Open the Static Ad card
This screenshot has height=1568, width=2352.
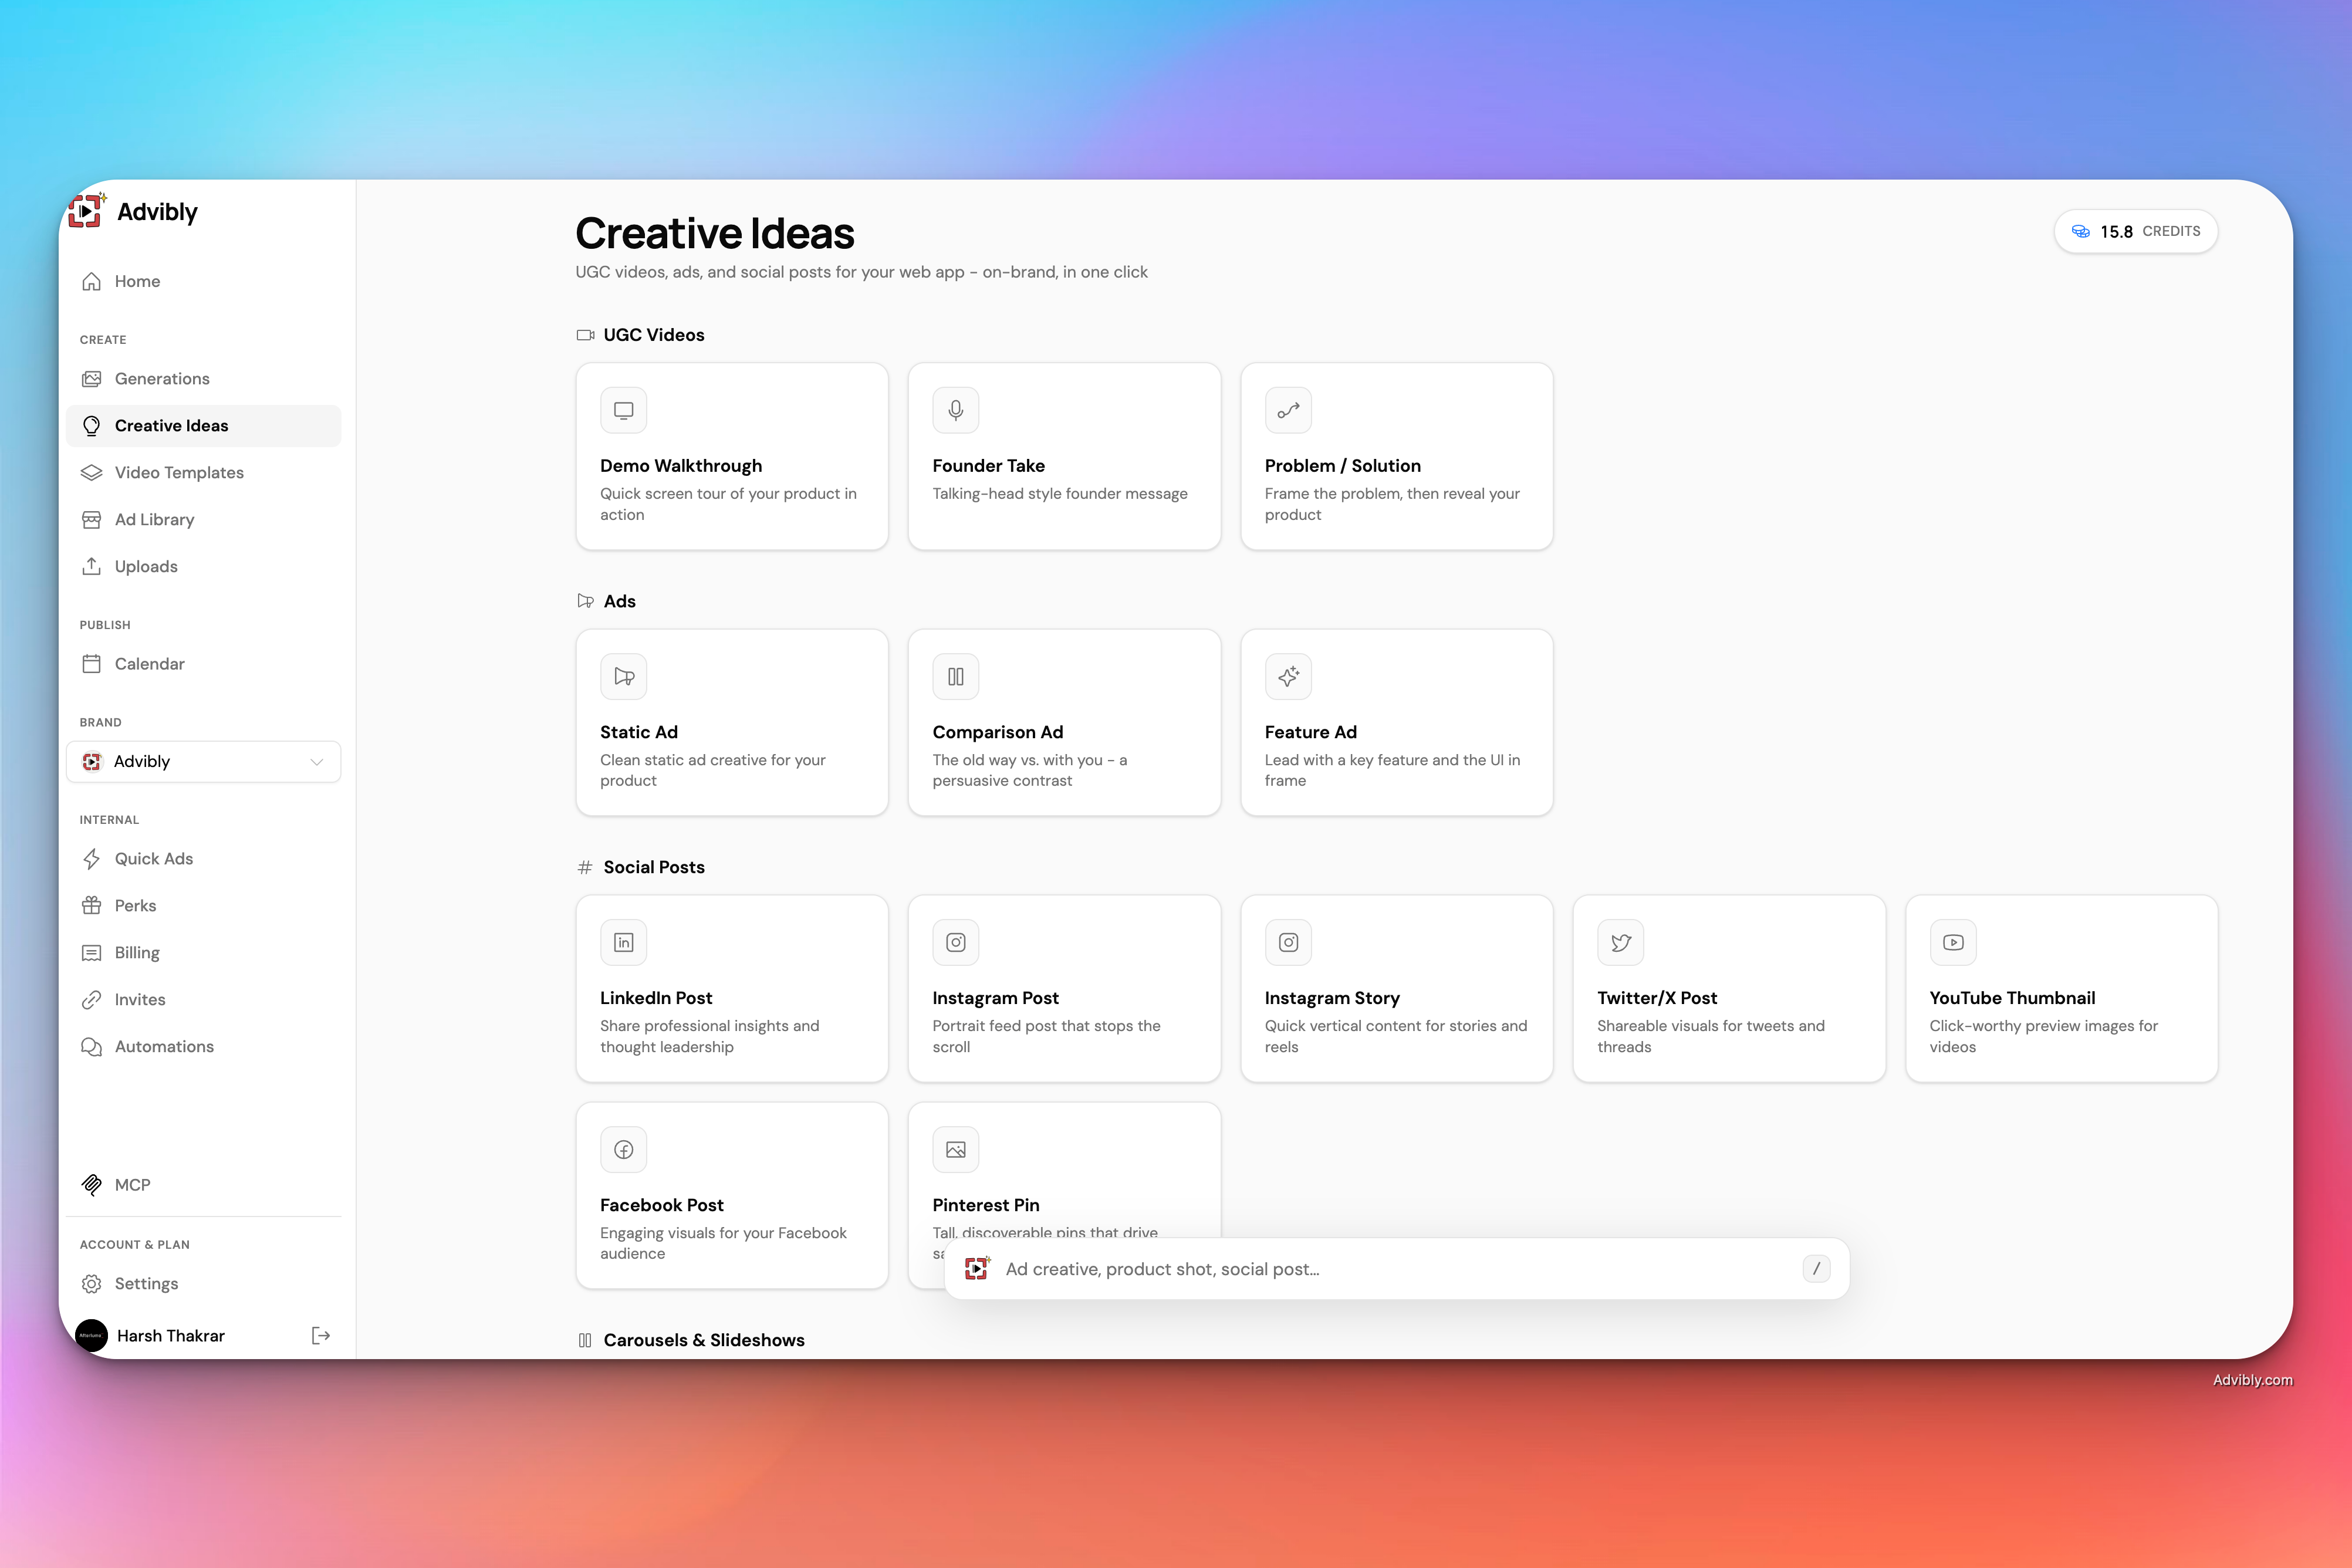point(732,722)
